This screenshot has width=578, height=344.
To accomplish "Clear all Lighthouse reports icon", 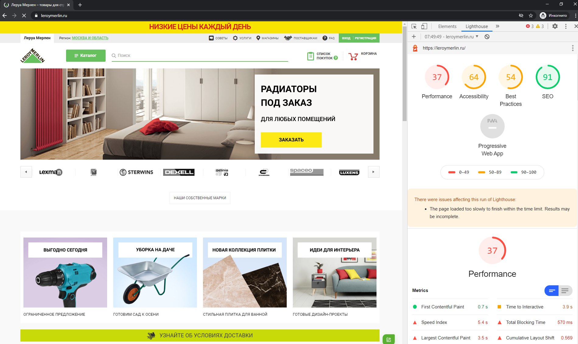I will click(x=487, y=36).
